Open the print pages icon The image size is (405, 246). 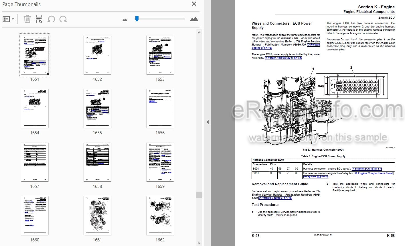[x=39, y=19]
